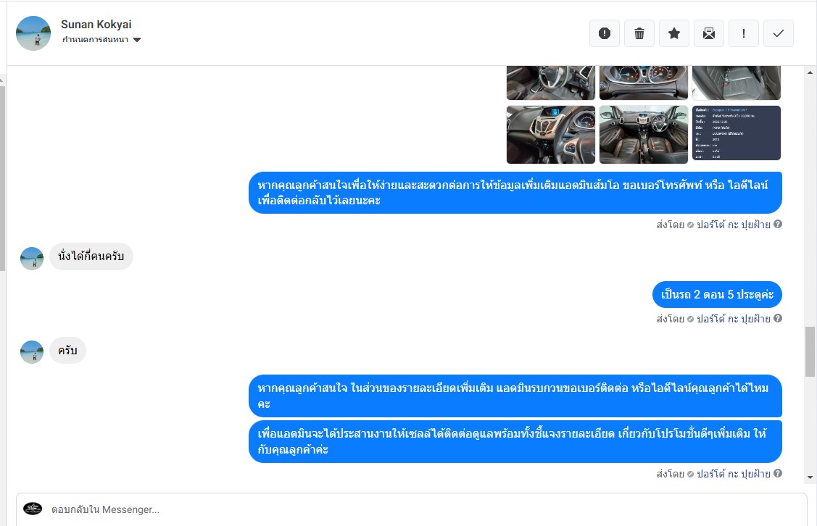The image size is (817, 526).
Task: Mark conversation as unread with envelope icon
Action: 709,33
